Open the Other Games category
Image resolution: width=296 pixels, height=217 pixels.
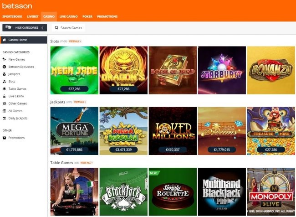[18, 103]
